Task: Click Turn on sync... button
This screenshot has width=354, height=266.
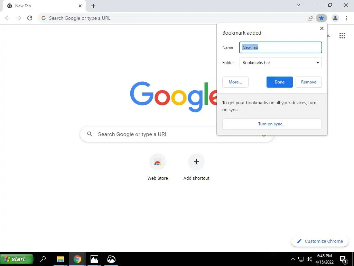Action: pyautogui.click(x=272, y=124)
